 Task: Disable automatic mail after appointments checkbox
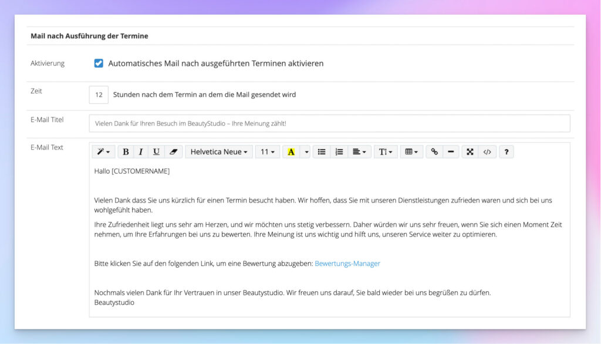click(x=99, y=63)
